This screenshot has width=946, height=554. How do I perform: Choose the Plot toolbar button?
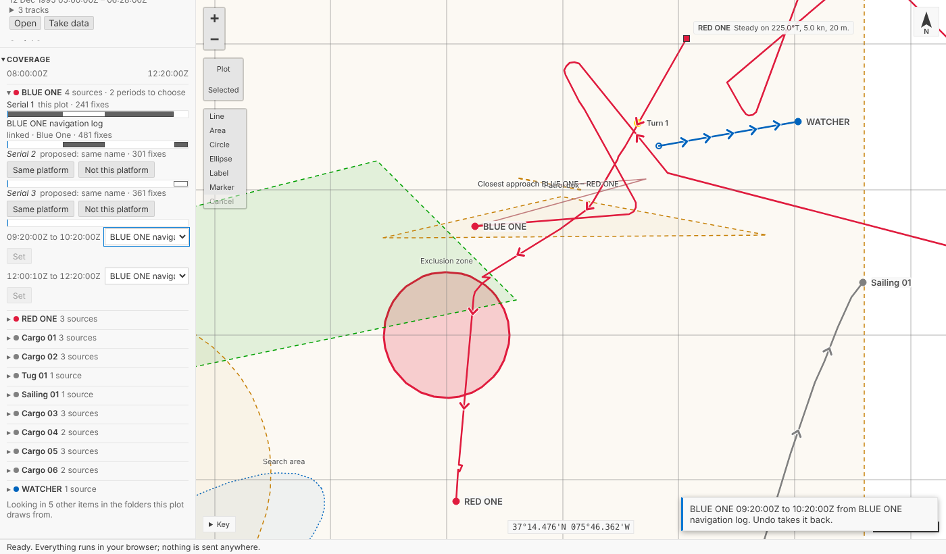[224, 69]
